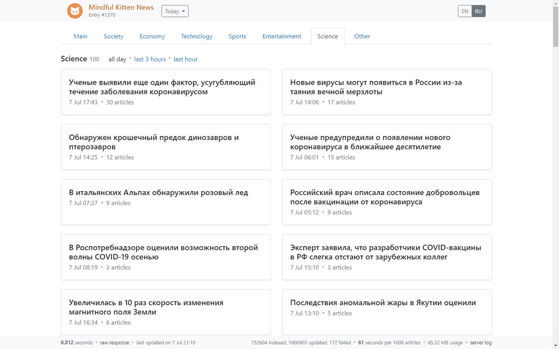Open the server log link

pos(481,342)
